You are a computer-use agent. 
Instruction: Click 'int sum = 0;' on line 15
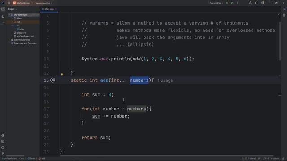[x=97, y=95]
